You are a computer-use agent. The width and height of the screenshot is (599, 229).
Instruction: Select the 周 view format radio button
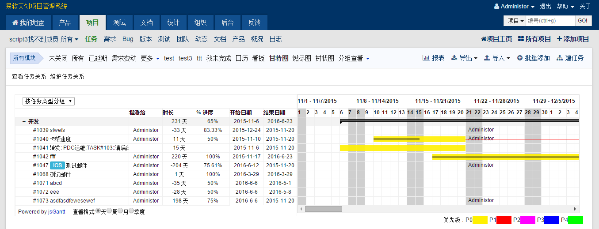click(109, 211)
